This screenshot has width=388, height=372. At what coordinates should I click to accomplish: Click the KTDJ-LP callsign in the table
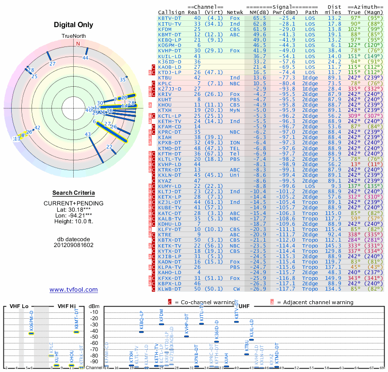pyautogui.click(x=169, y=73)
